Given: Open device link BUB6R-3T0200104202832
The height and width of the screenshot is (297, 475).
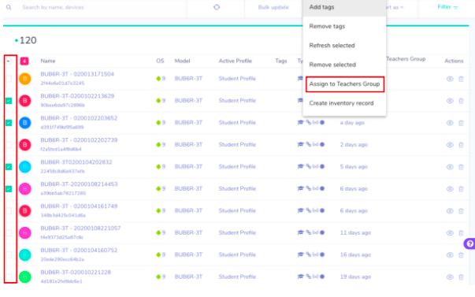Looking at the screenshot, I should [x=76, y=162].
